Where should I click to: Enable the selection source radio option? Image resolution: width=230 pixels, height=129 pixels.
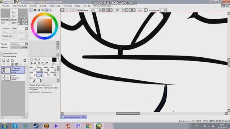tap(2, 56)
